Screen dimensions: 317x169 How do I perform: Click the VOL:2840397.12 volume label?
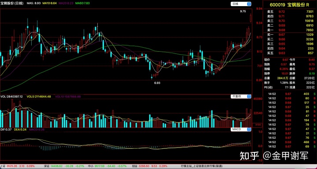pyautogui.click(x=11, y=97)
